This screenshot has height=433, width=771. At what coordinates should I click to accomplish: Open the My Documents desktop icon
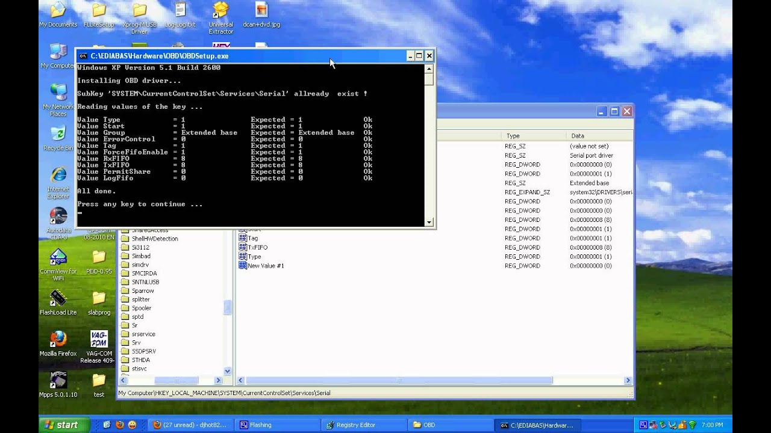coord(58,15)
